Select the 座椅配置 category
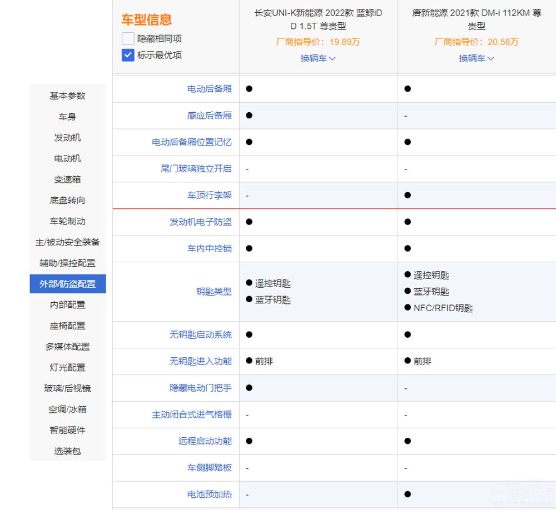556x510 pixels. pyautogui.click(x=67, y=326)
